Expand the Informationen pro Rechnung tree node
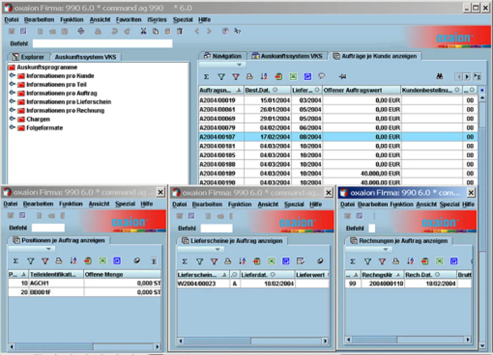 pos(12,110)
